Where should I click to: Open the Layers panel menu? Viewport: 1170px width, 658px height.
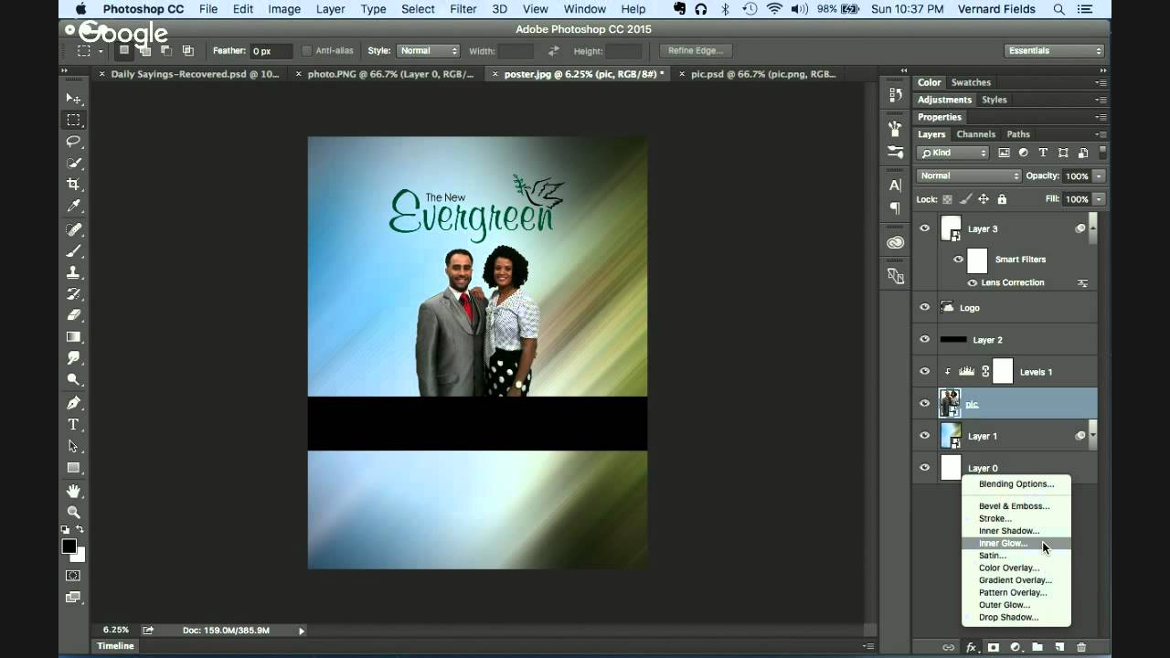tap(1101, 134)
